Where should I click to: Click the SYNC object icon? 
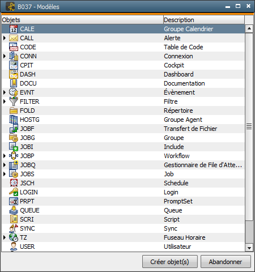(x=14, y=228)
